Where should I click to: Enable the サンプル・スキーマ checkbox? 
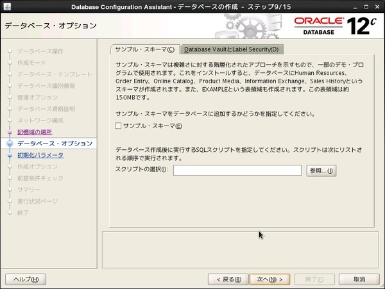click(118, 126)
